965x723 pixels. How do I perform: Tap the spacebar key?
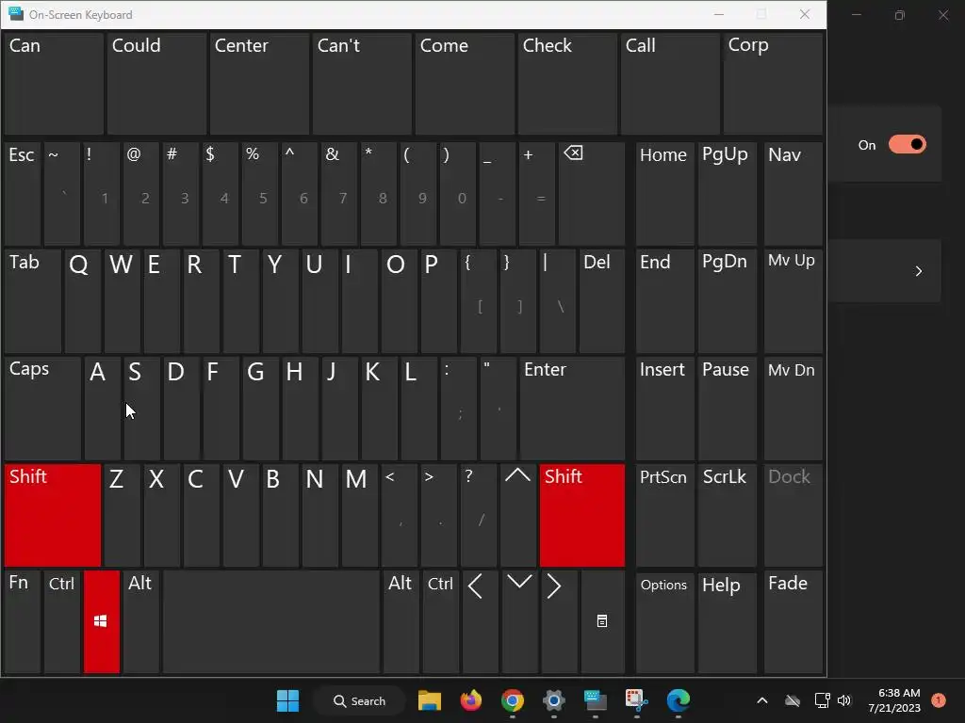pyautogui.click(x=271, y=621)
